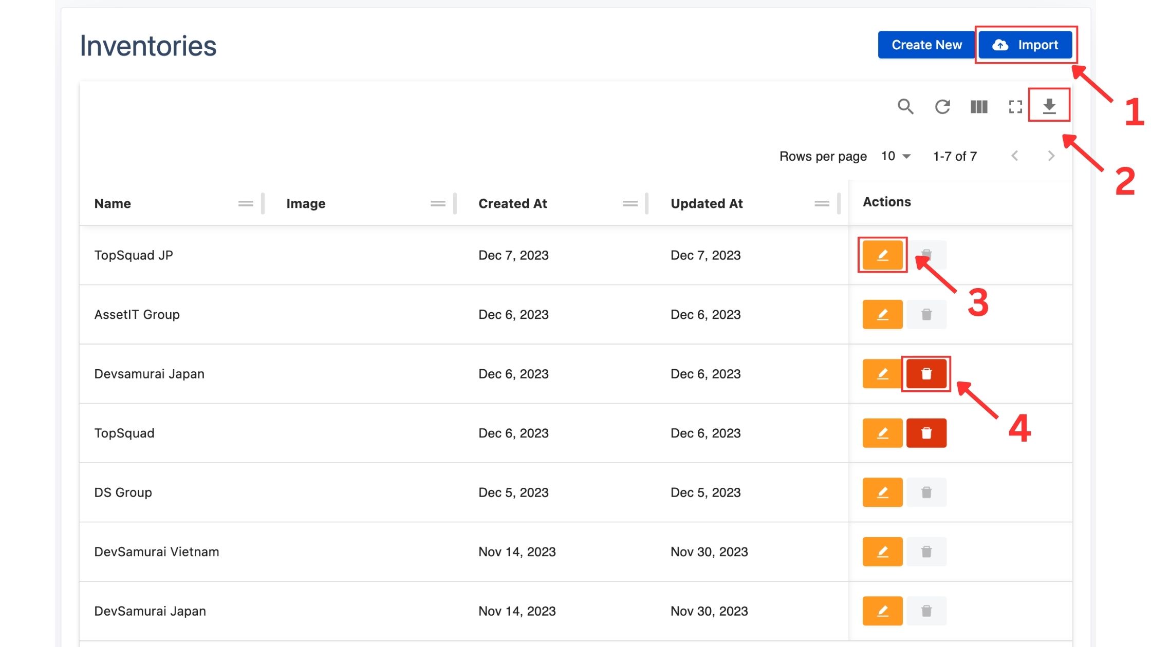This screenshot has width=1151, height=647.
Task: Sort by the Name column header
Action: [x=113, y=203]
